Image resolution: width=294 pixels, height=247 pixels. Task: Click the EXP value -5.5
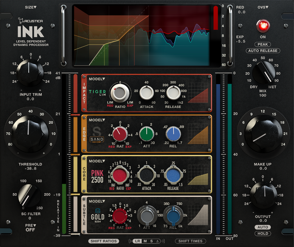pyautogui.click(x=241, y=41)
